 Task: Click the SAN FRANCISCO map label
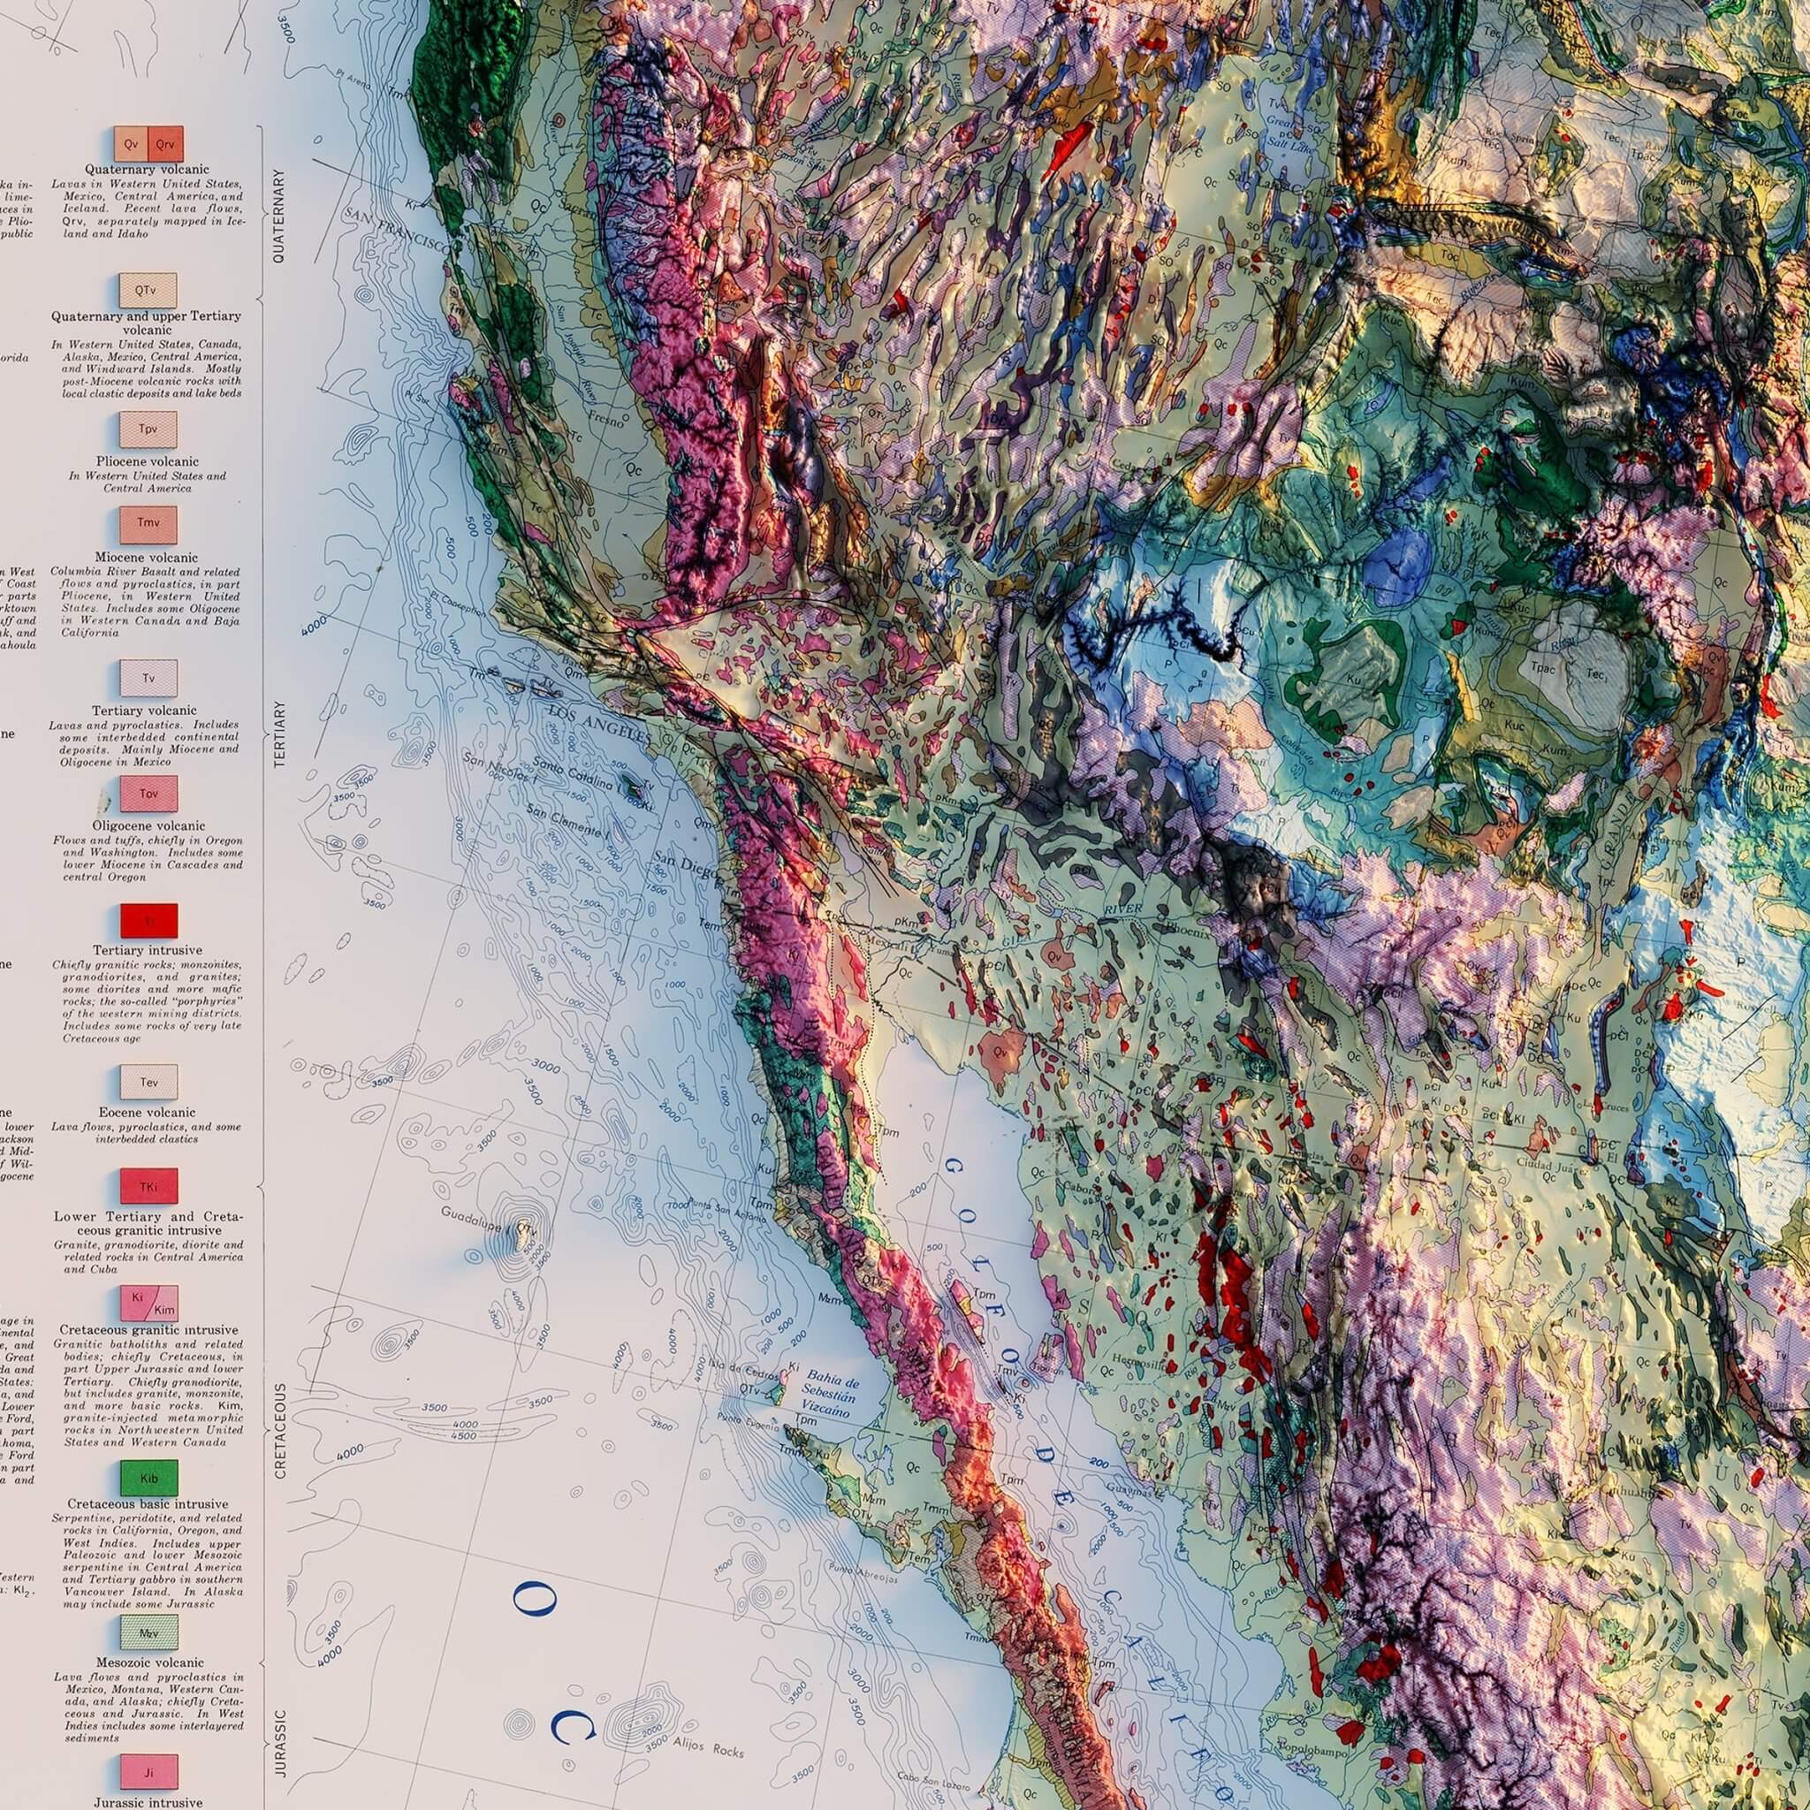399,231
